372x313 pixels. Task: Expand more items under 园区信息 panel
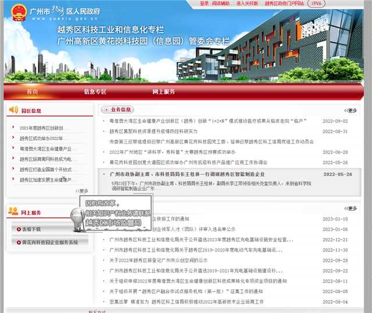[82, 191]
